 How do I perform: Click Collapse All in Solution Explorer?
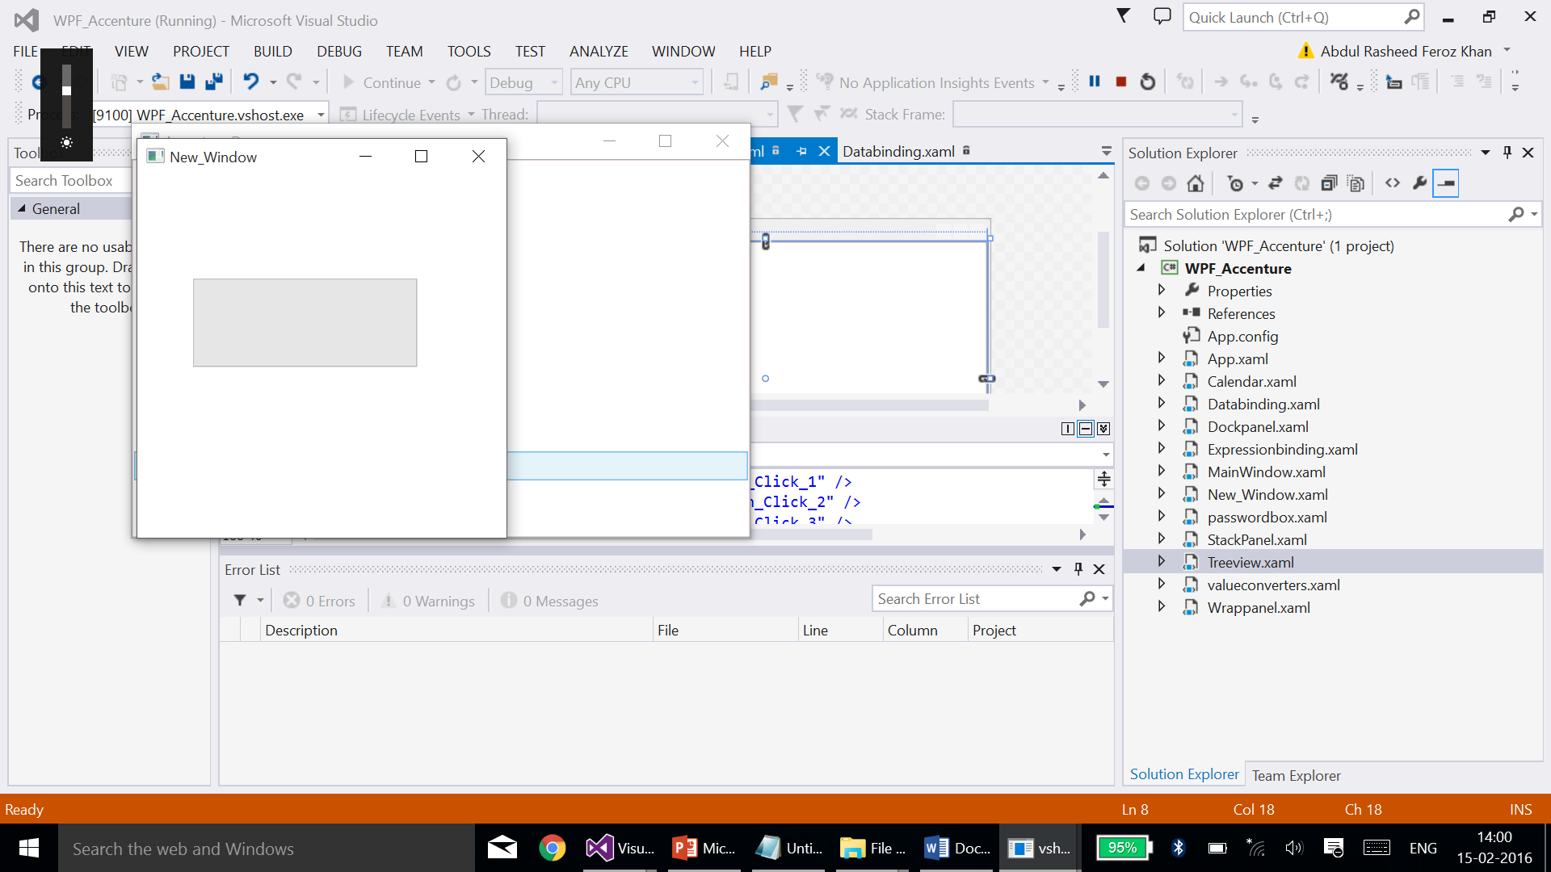[1329, 183]
